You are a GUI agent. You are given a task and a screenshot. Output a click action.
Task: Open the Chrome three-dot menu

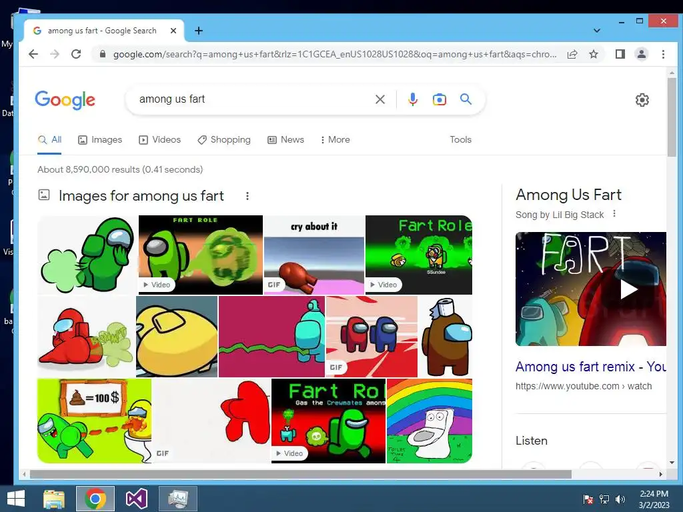(663, 54)
